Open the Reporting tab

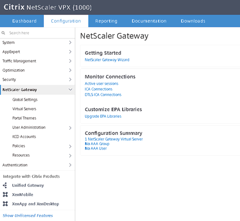pyautogui.click(x=106, y=21)
